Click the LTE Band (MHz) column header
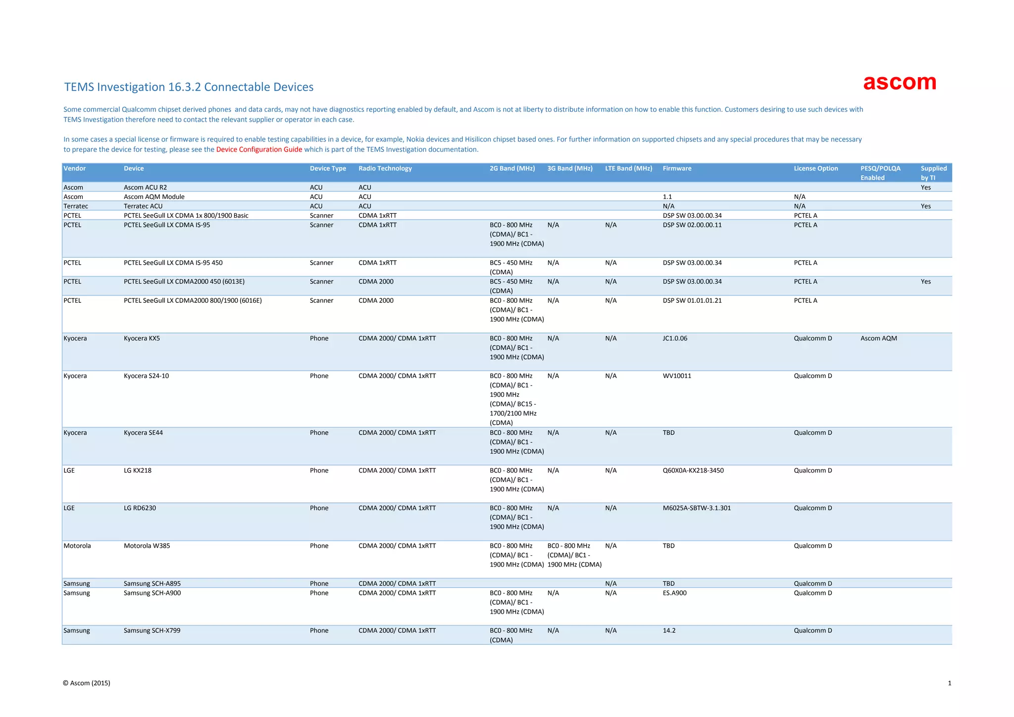The image size is (1014, 717). pos(628,169)
